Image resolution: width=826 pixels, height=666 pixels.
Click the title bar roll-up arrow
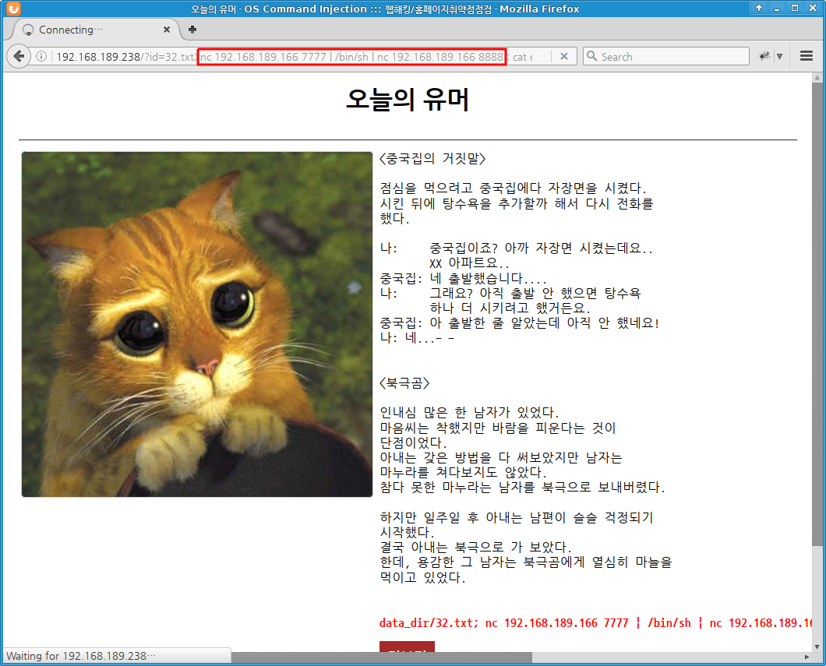tap(758, 8)
